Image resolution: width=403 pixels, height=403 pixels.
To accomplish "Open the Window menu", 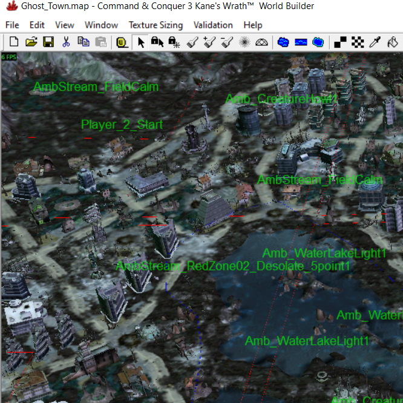I will [x=101, y=25].
